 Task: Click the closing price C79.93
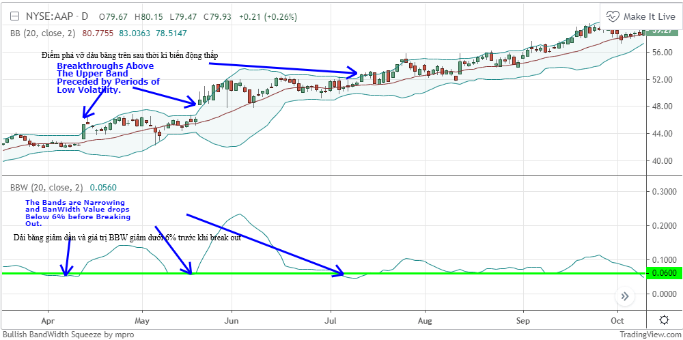point(219,17)
